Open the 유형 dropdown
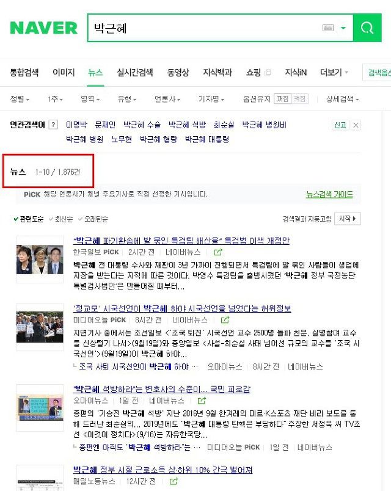The image size is (391, 491). [127, 99]
